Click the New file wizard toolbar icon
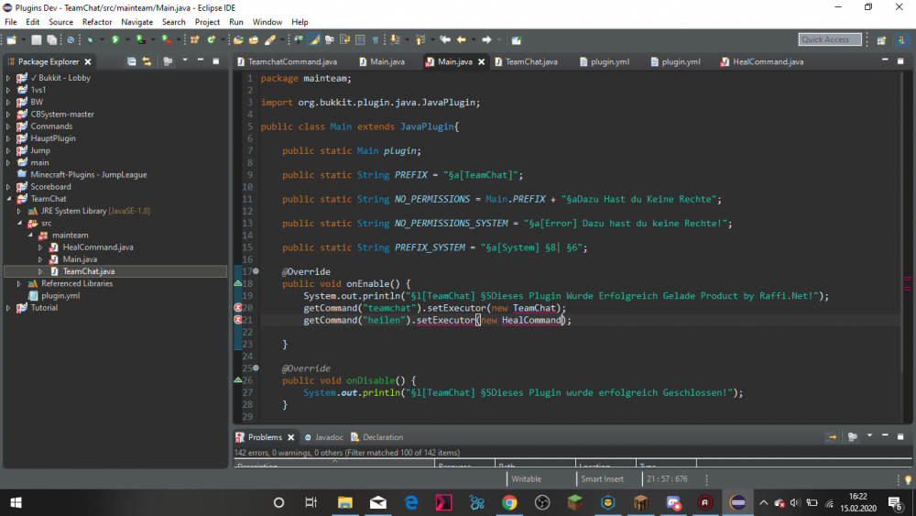916x516 pixels. 11,39
